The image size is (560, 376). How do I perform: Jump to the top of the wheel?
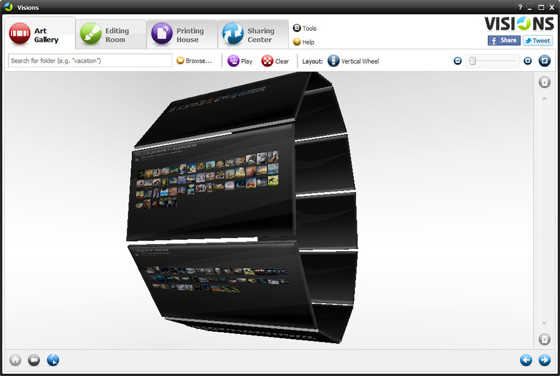[x=544, y=82]
